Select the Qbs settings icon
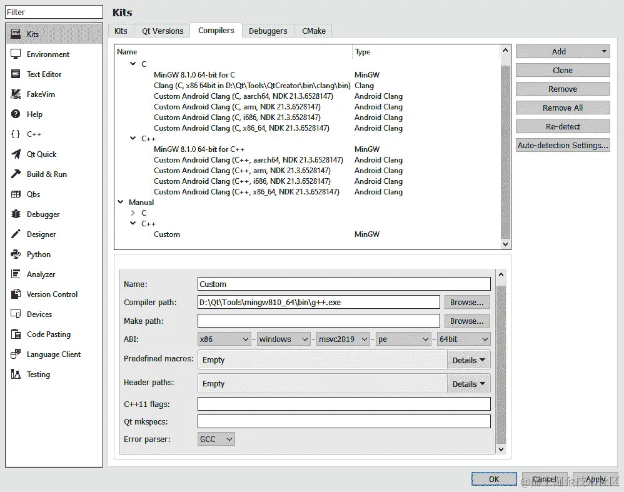624x492 pixels. tap(16, 194)
